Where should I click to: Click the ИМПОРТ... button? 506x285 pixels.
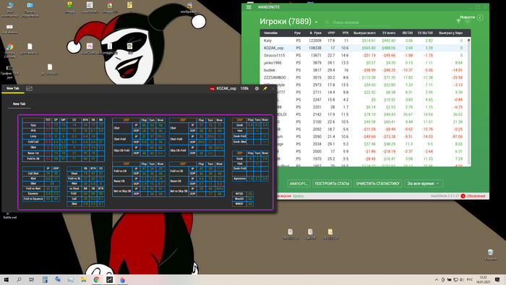click(x=299, y=183)
